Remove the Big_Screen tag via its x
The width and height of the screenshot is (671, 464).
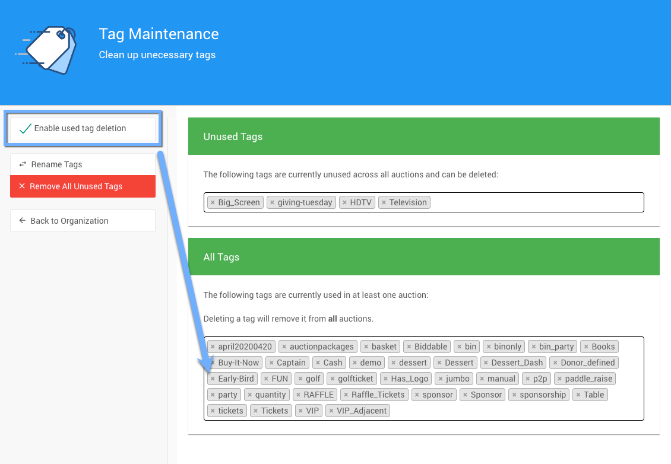[213, 203]
